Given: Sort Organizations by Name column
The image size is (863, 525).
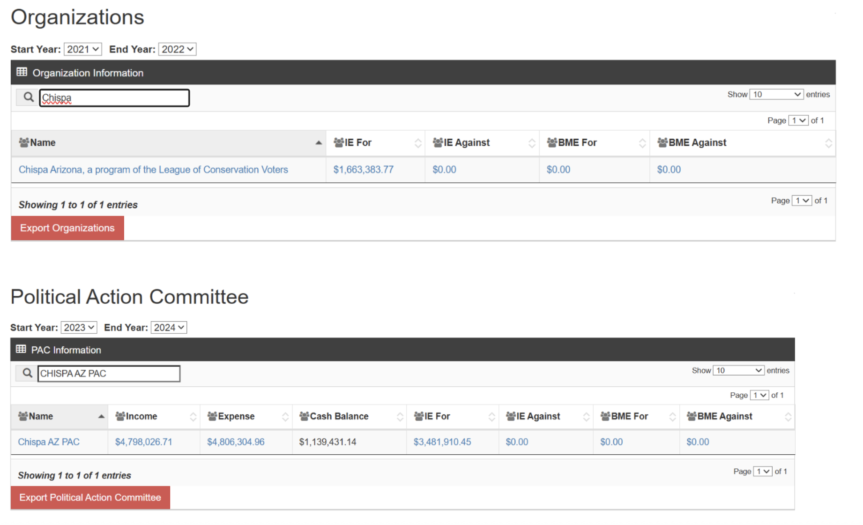Looking at the screenshot, I should (x=169, y=143).
